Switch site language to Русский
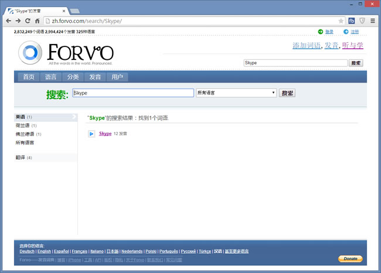Image resolution: width=381 pixels, height=273 pixels. point(188,251)
